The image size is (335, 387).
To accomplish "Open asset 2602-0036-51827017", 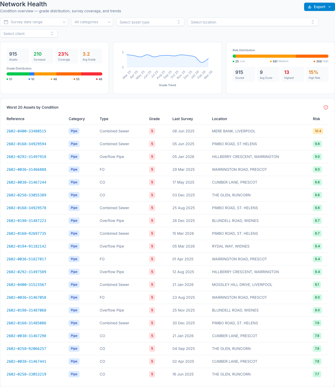I will [x=26, y=259].
